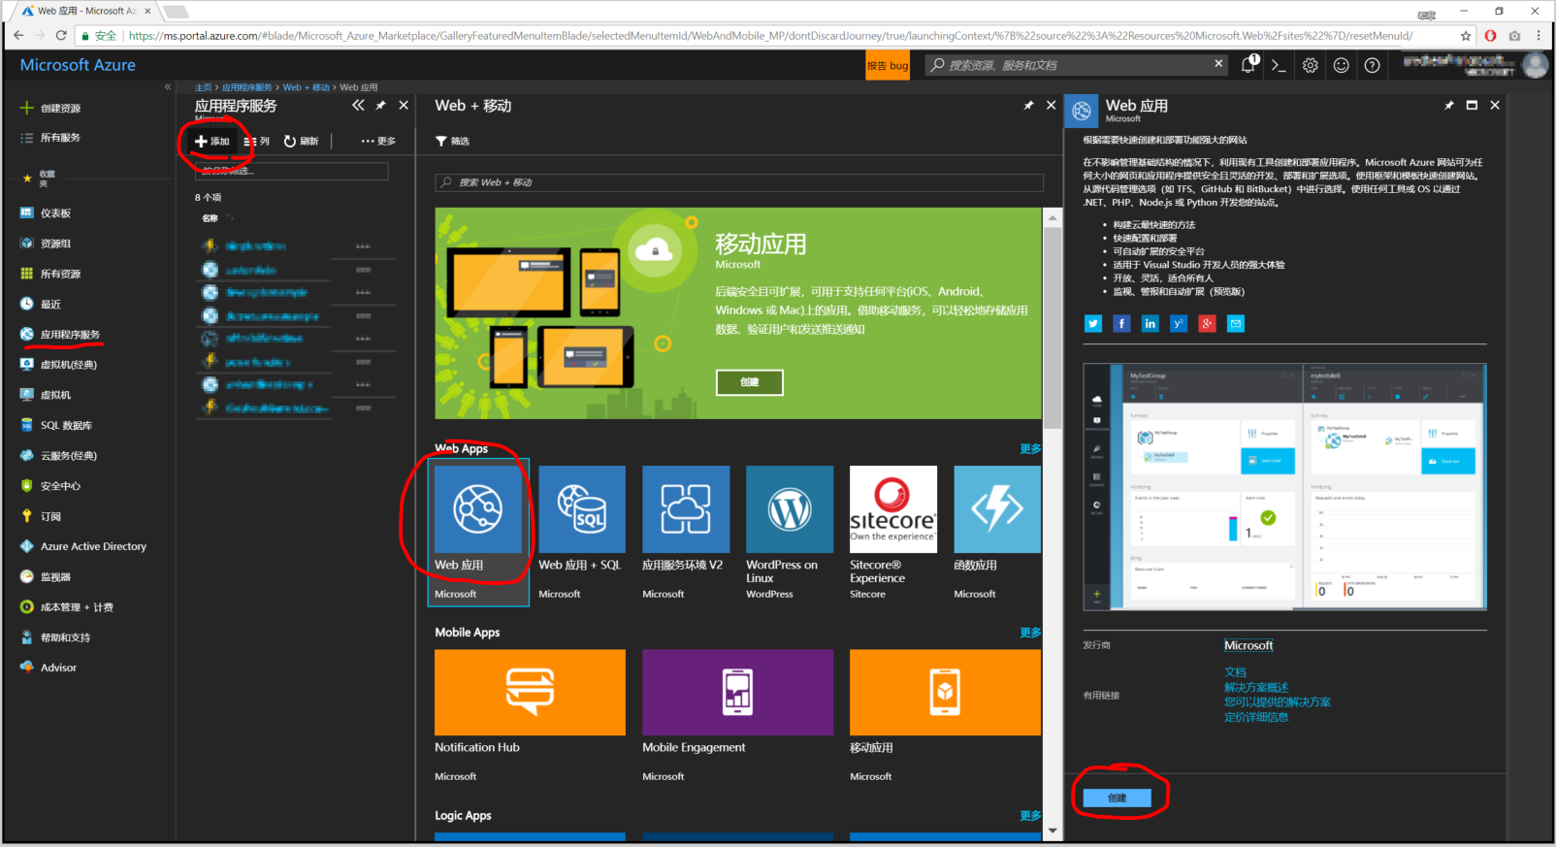
Task: Click 创建 on the 移动应用 banner
Action: coord(749,382)
